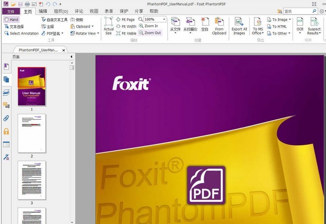Click Zoom Out

[150, 33]
